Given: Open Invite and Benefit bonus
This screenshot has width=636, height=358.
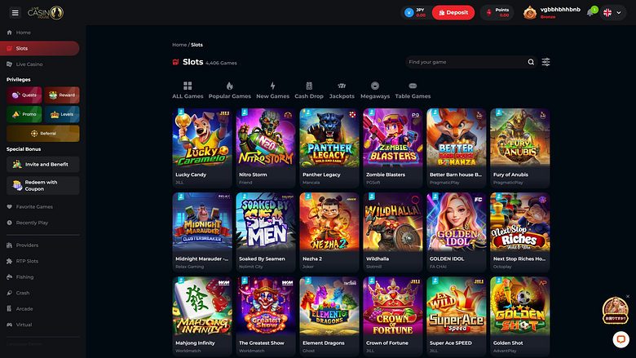Looking at the screenshot, I should pos(43,164).
